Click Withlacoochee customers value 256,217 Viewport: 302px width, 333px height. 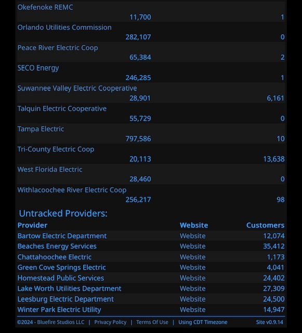coord(138,200)
